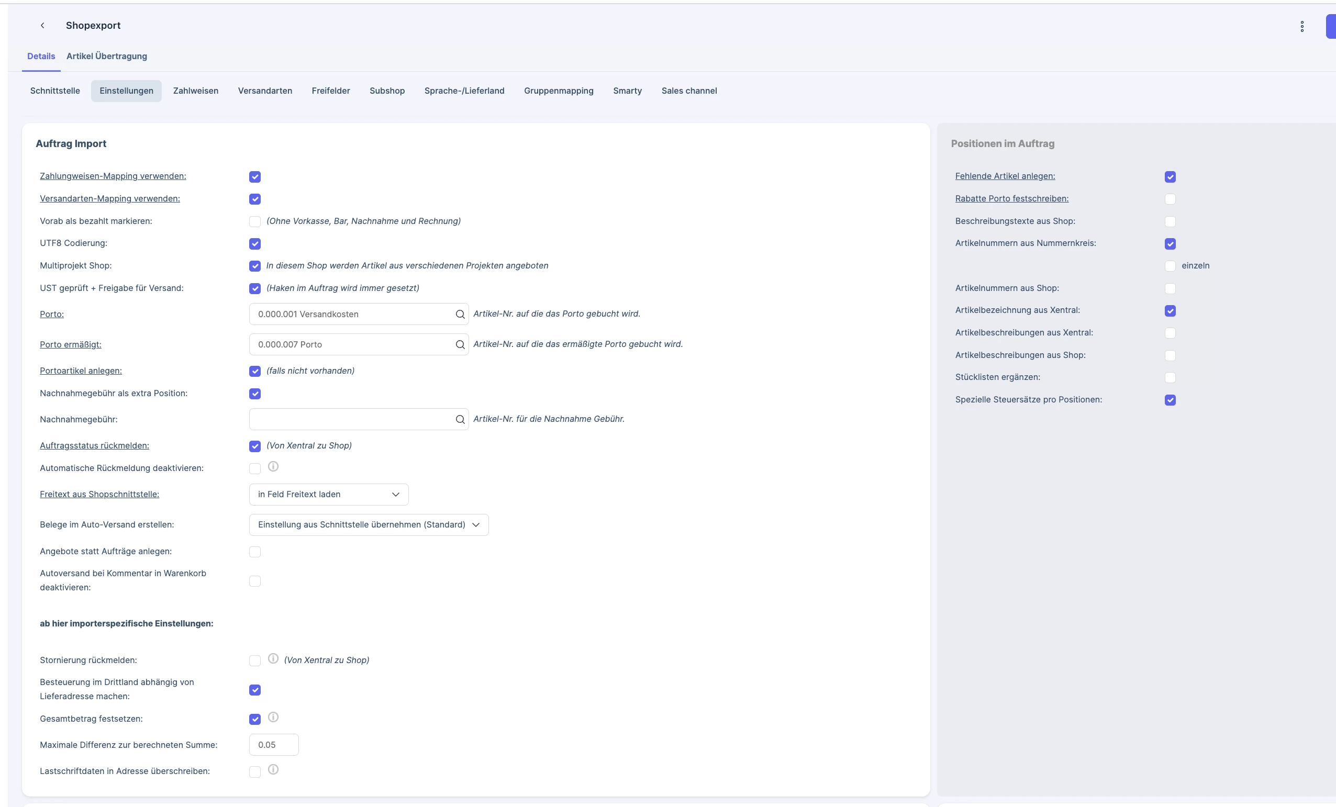This screenshot has width=1336, height=807.
Task: Switch to the Artikel Übertragung tab
Action: pos(107,57)
